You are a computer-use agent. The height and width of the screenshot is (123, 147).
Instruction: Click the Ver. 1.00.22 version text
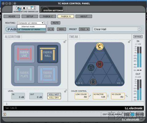click(x=11, y=108)
